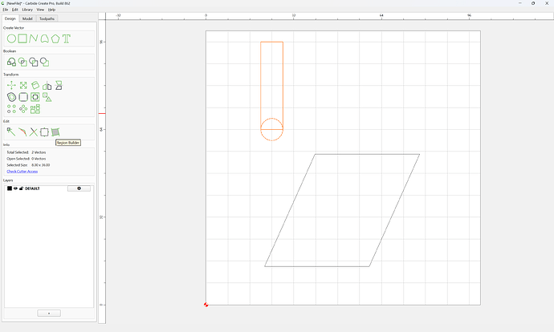Activate the Node Edit tool
This screenshot has height=332, width=554.
click(11, 132)
